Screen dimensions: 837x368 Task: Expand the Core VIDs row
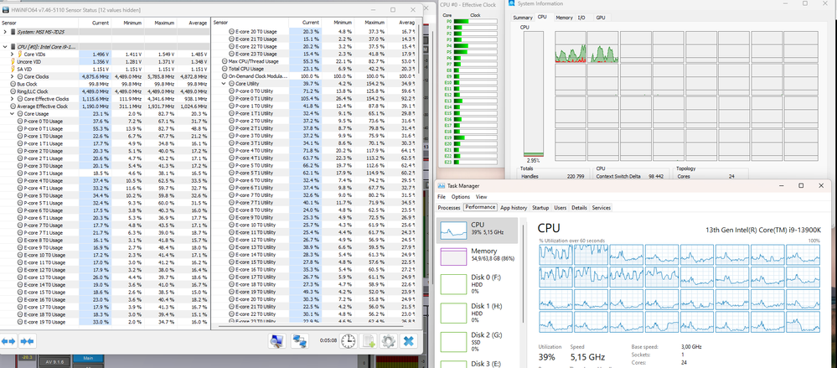(12, 54)
